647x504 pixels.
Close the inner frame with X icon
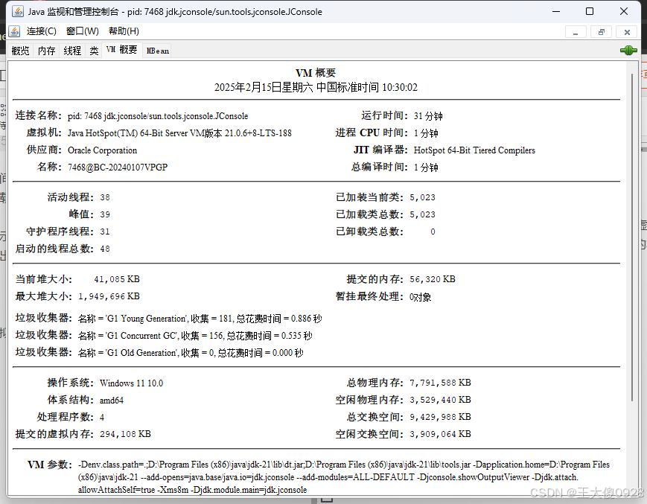626,31
